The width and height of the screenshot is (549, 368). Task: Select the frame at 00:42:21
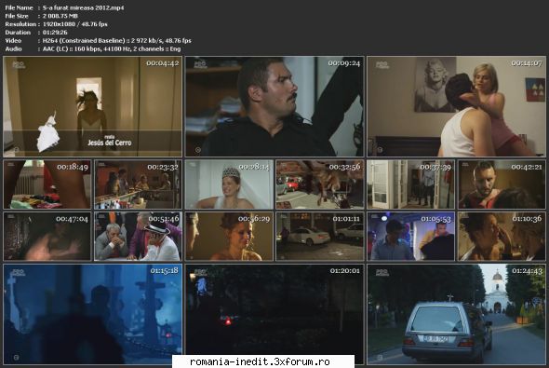pyautogui.click(x=502, y=184)
